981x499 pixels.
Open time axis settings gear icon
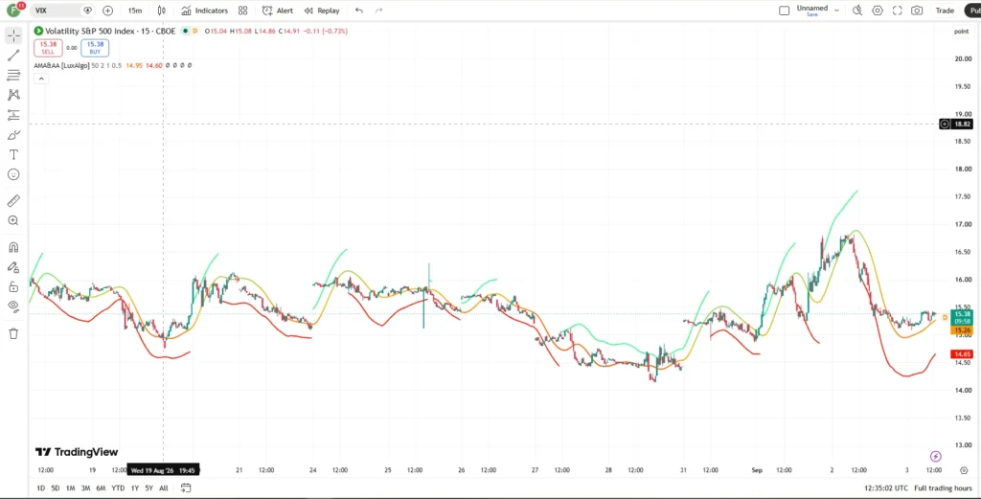pyautogui.click(x=964, y=470)
